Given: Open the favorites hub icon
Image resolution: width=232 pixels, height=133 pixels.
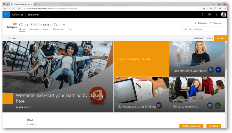Looking at the screenshot, I should (x=211, y=8).
